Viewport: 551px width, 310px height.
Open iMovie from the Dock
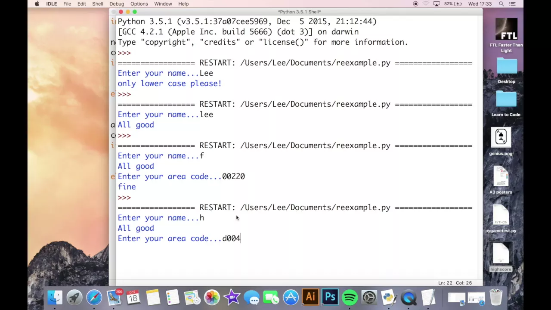(x=232, y=298)
